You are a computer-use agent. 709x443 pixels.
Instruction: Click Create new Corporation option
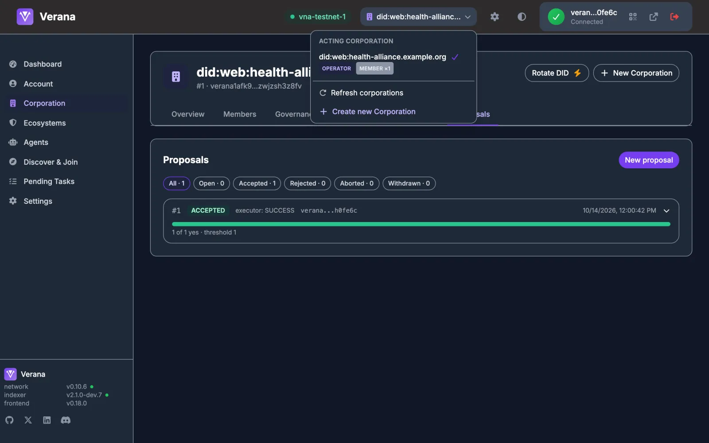(x=393, y=112)
